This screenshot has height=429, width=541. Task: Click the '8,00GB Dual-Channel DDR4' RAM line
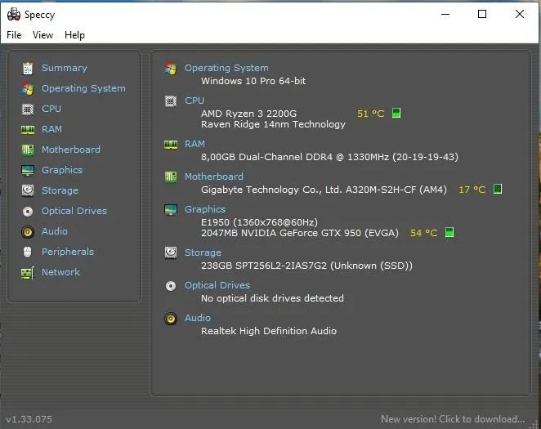click(x=330, y=157)
